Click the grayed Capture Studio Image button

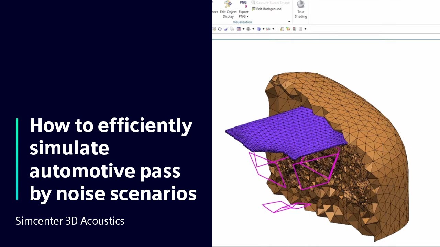point(271,2)
